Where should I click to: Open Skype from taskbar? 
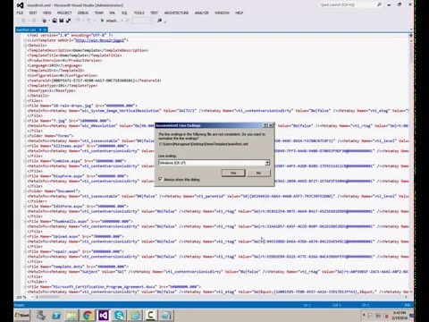tap(119, 315)
